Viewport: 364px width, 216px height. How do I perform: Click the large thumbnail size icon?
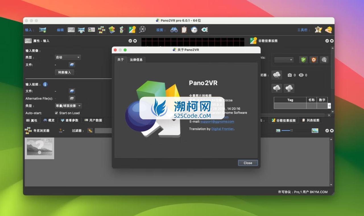click(x=315, y=131)
